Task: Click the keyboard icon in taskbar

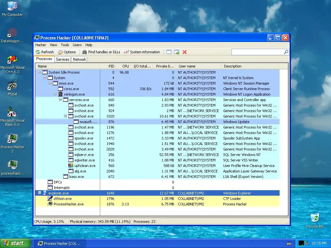Action: point(289,243)
